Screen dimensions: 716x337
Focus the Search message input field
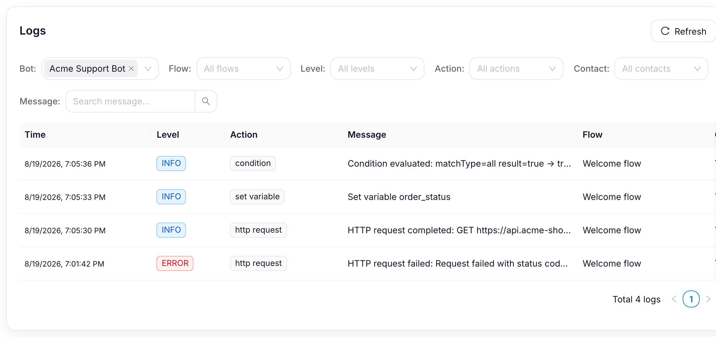click(x=130, y=101)
